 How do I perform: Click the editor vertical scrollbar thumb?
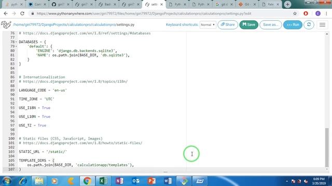coord(327,147)
